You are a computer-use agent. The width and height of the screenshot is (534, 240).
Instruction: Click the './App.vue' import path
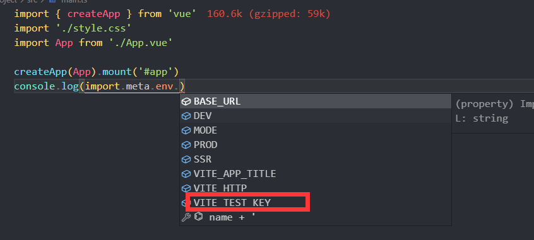[141, 43]
